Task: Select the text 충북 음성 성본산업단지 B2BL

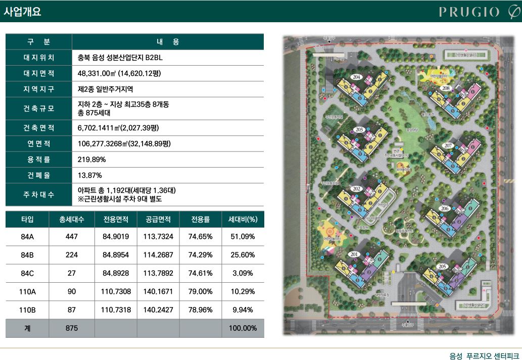Action: 120,58
